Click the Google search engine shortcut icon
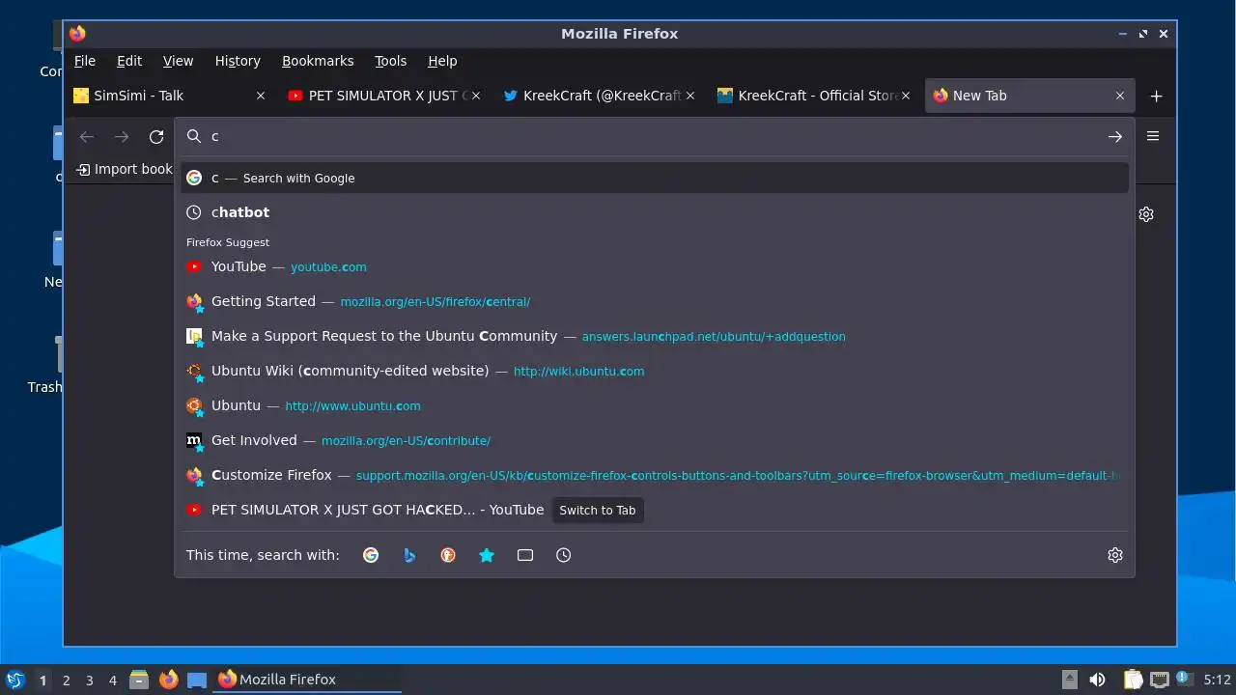 point(371,555)
